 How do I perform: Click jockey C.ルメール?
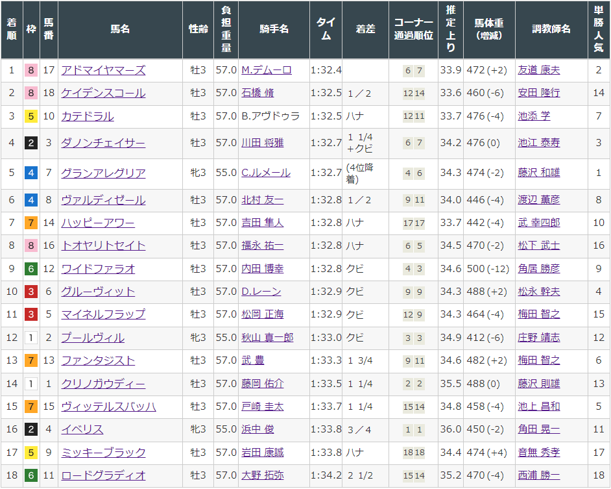[x=266, y=173]
